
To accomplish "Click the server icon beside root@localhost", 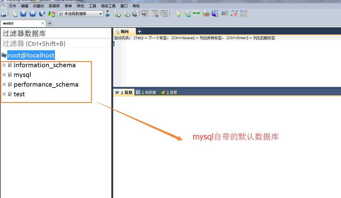I will pos(4,55).
